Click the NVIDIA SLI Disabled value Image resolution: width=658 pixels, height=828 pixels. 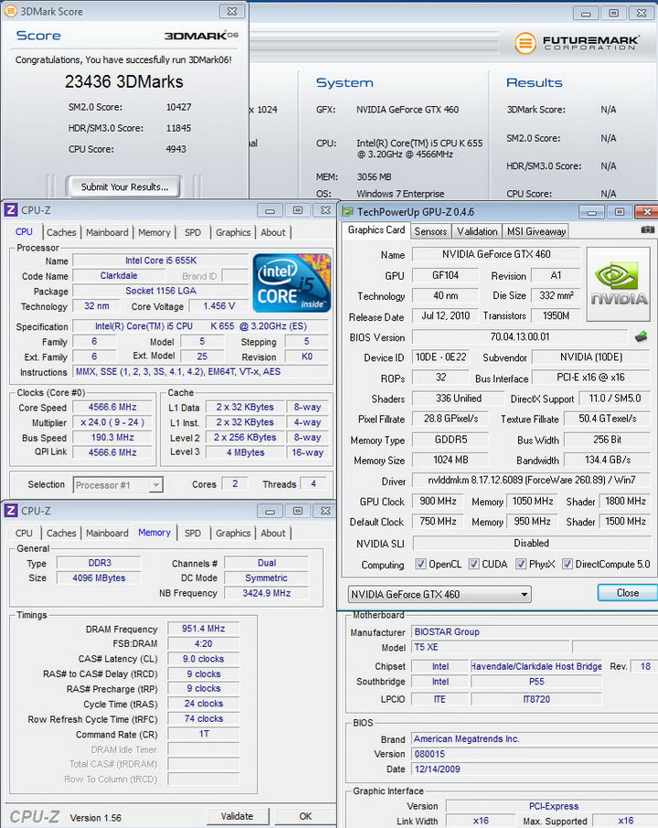[531, 543]
